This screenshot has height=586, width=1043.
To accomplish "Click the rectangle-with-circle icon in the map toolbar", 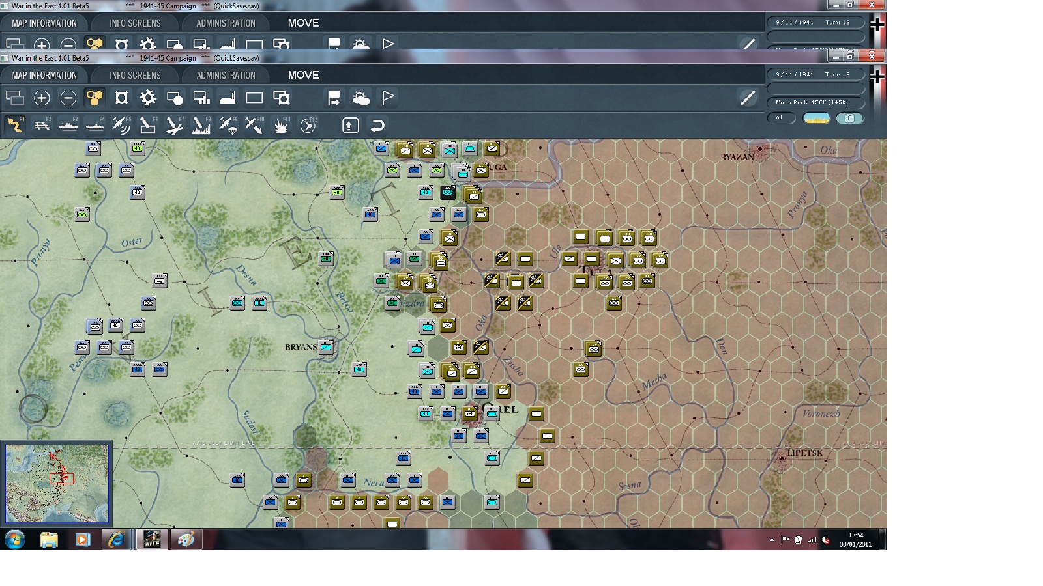I will point(175,98).
